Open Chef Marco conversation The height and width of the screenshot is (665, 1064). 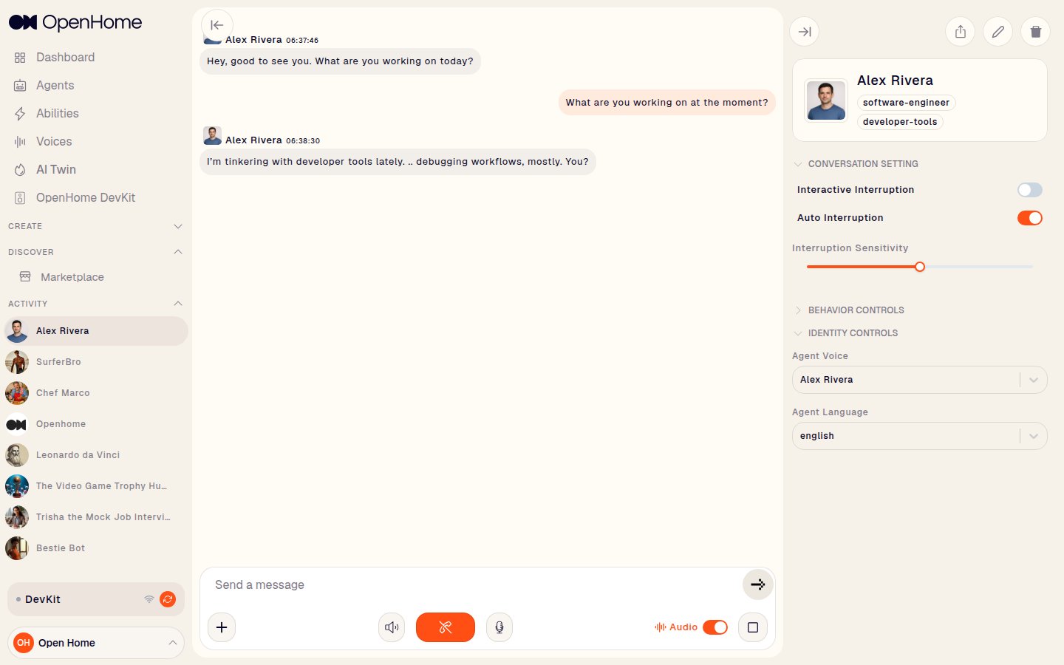[96, 393]
